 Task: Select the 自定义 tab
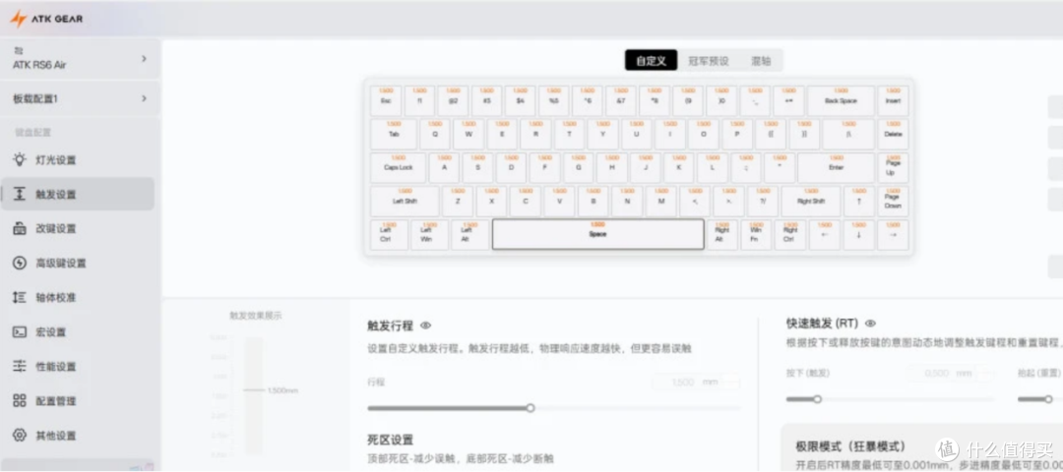(651, 61)
